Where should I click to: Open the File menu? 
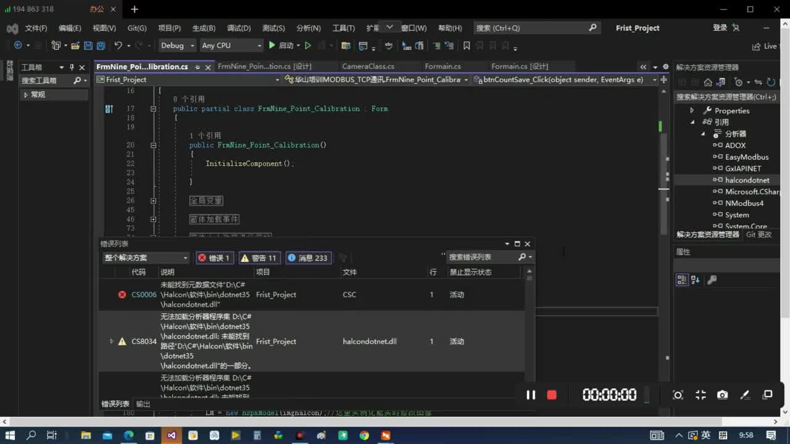(36, 28)
